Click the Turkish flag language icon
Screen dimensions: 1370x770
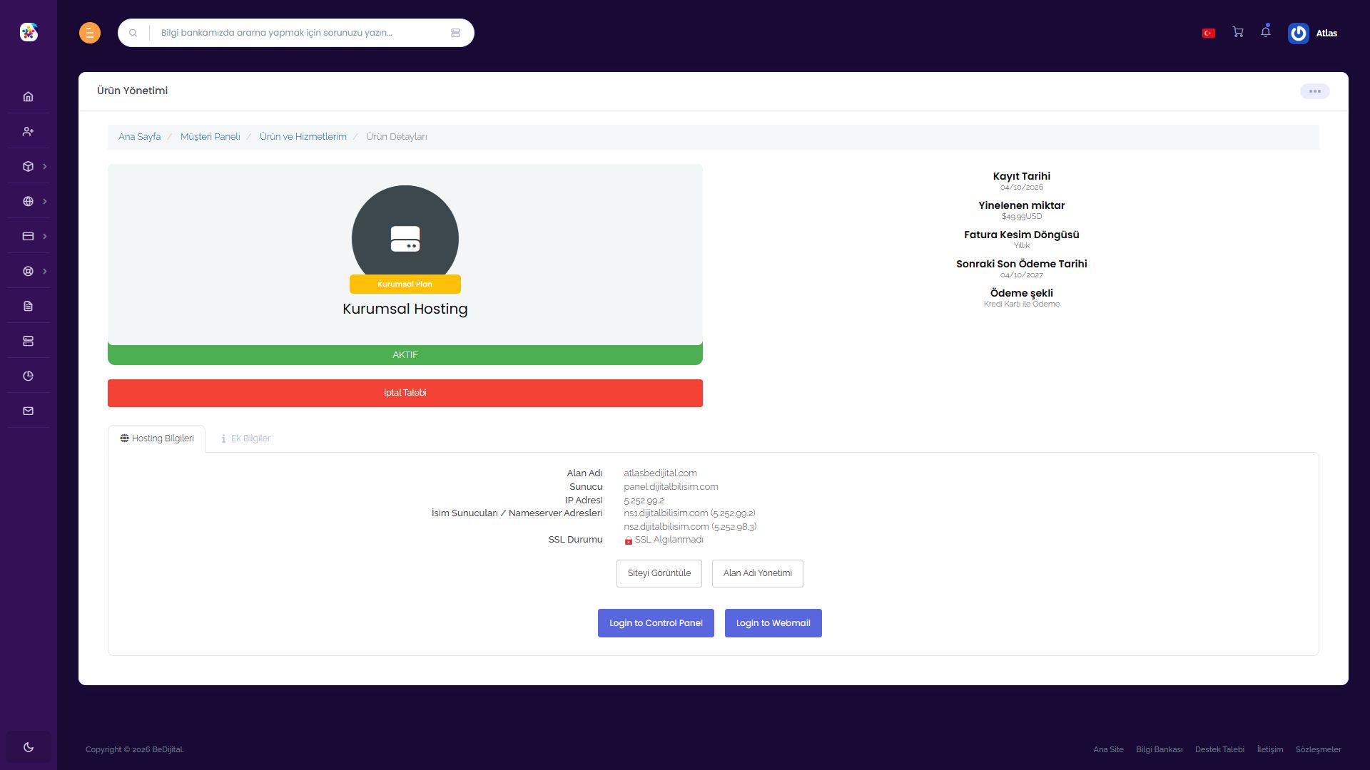pyautogui.click(x=1209, y=33)
